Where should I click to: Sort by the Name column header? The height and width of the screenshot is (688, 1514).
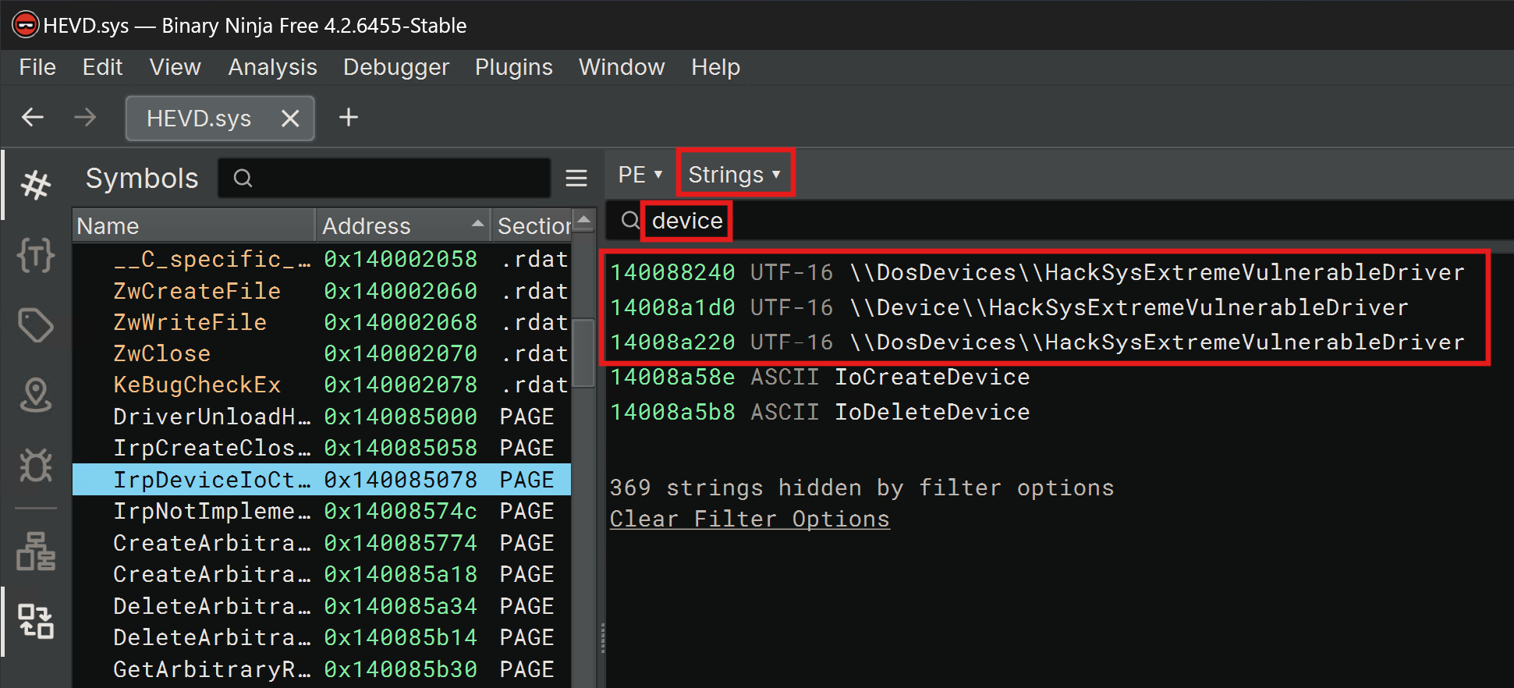(193, 225)
